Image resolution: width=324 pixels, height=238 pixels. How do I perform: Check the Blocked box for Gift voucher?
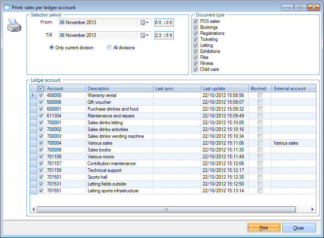click(259, 102)
